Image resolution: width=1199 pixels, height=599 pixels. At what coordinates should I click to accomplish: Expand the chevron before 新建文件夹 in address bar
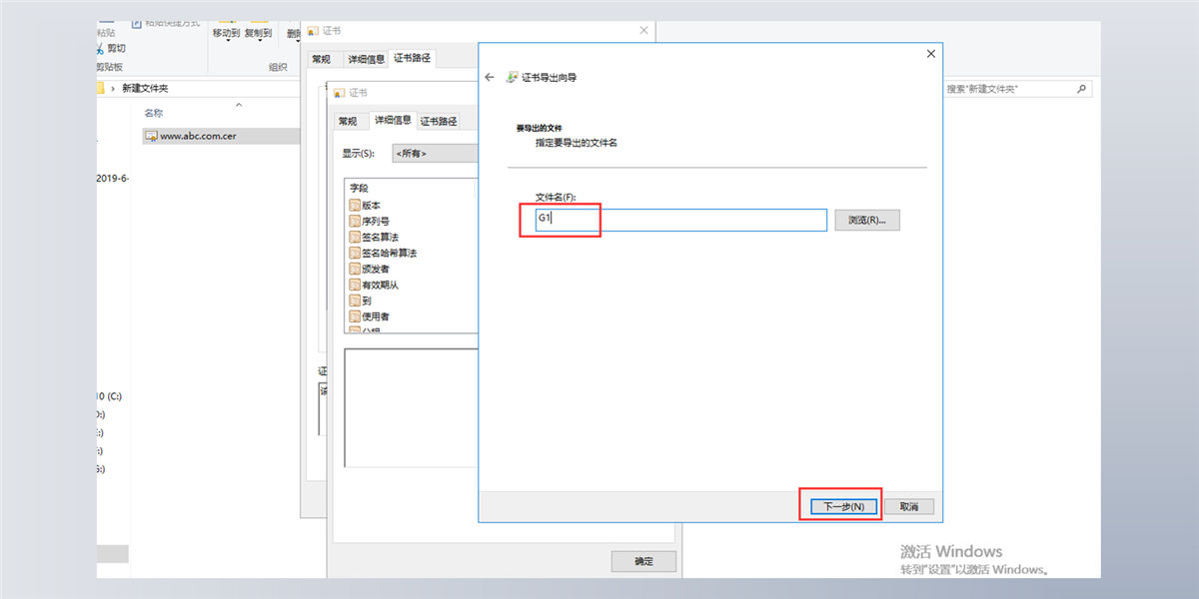(113, 88)
